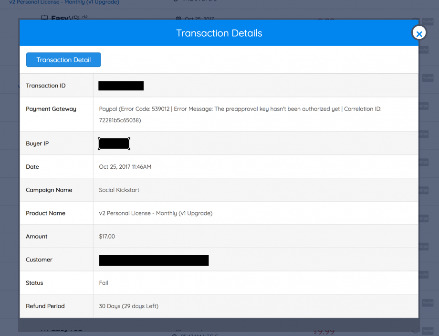The width and height of the screenshot is (439, 336).
Task: Select the redacted Customer field
Action: pyautogui.click(x=154, y=260)
